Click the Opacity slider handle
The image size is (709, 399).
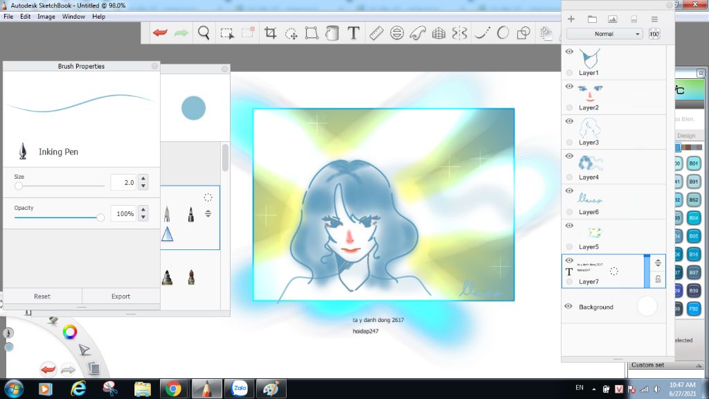click(100, 218)
